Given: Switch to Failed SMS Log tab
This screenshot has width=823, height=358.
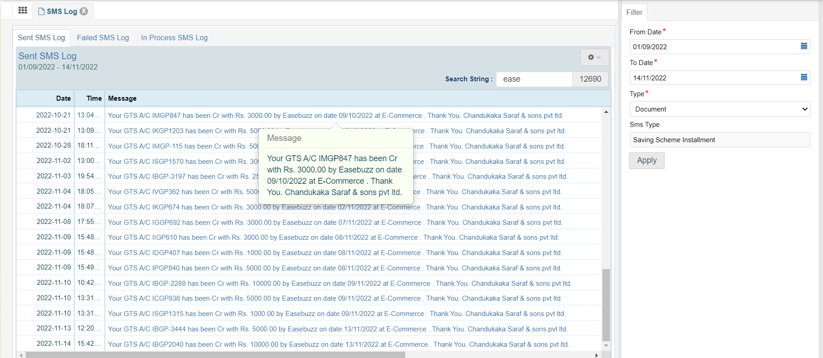Looking at the screenshot, I should (103, 37).
